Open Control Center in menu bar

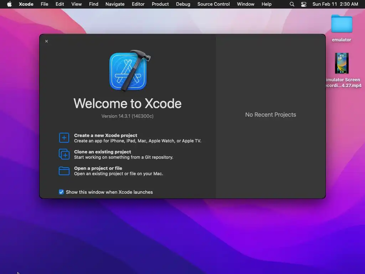pos(304,4)
